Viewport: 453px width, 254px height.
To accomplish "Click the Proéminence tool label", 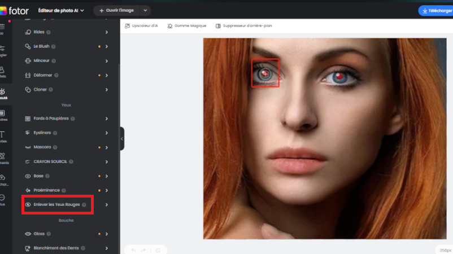I will [46, 190].
